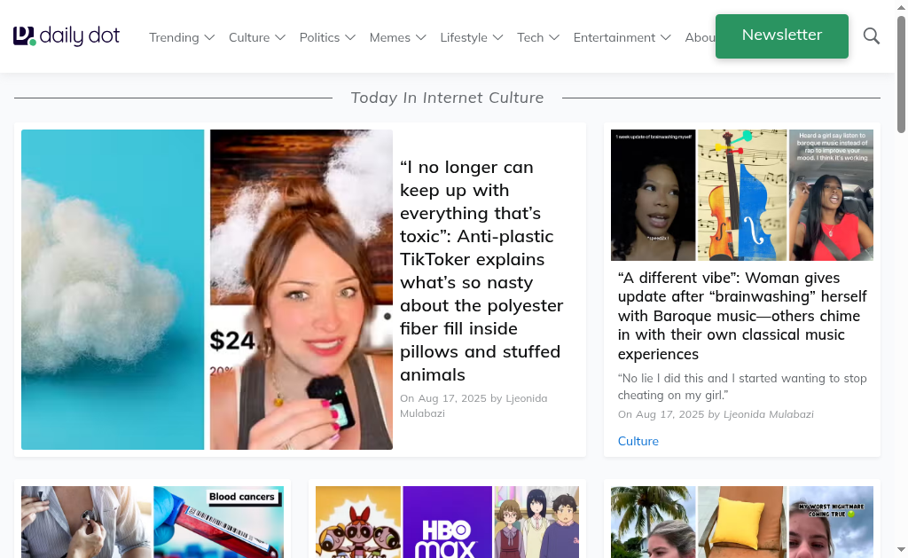
Task: Click the Culture category link under Baroque article
Action: click(638, 441)
